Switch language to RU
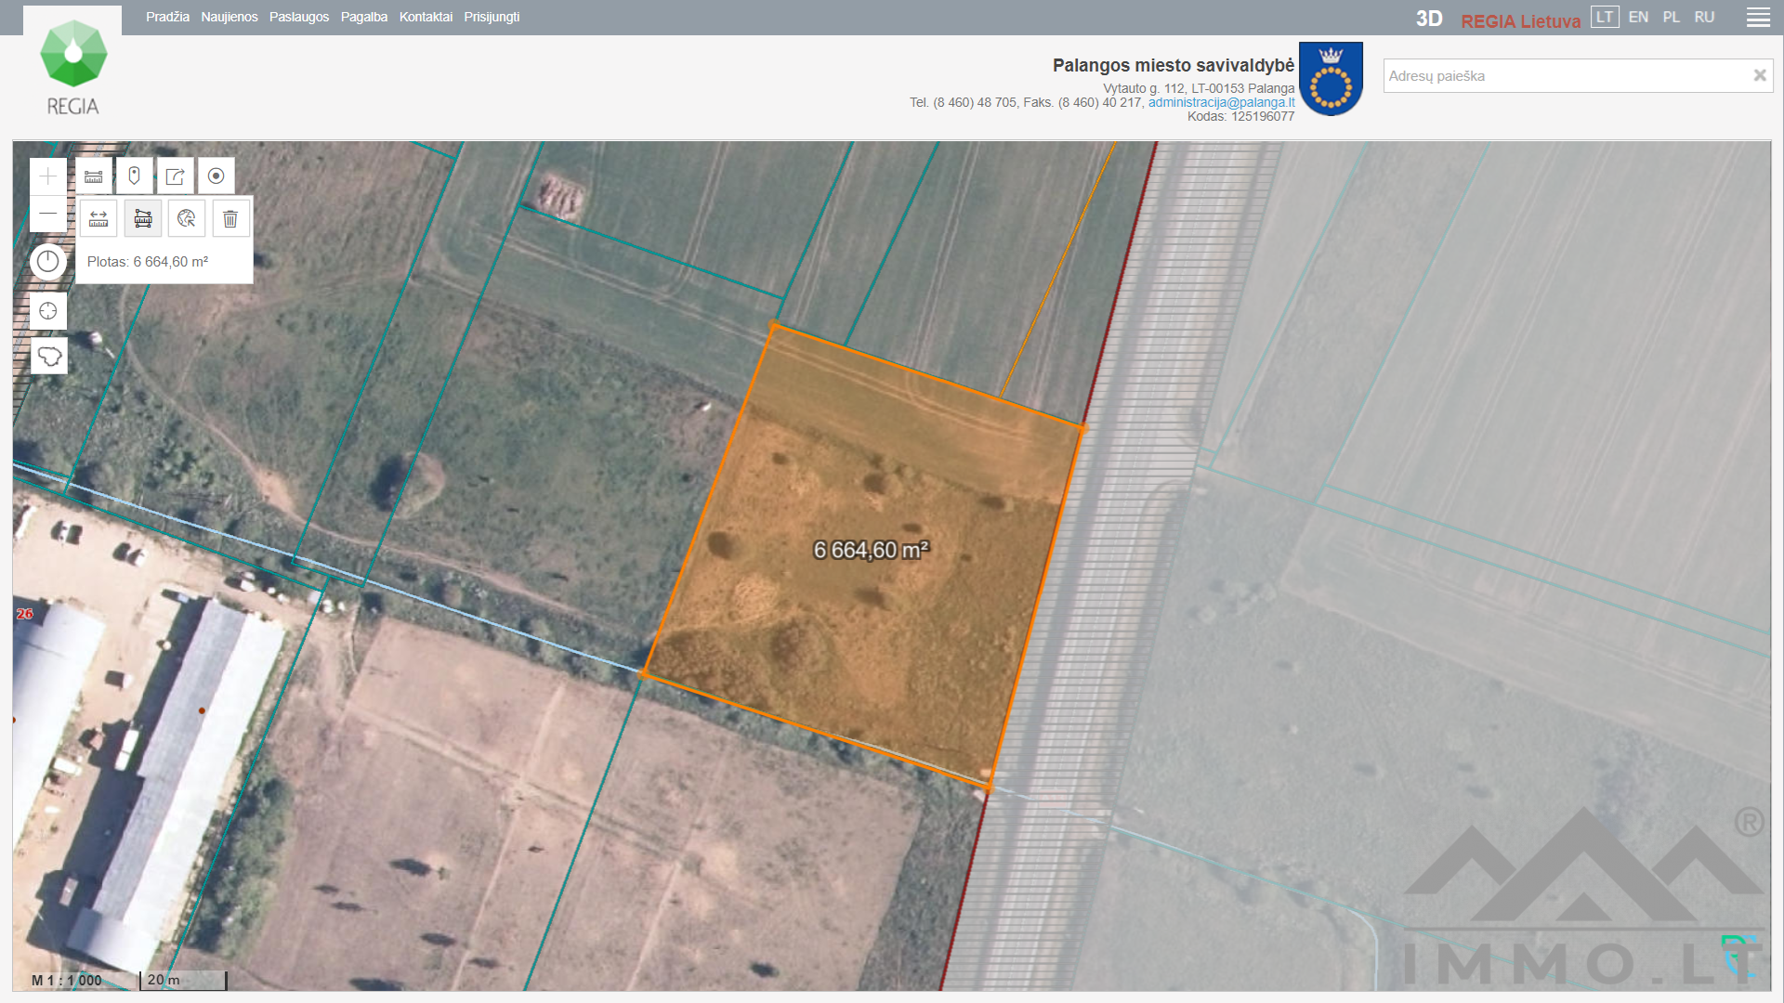 coord(1704,17)
